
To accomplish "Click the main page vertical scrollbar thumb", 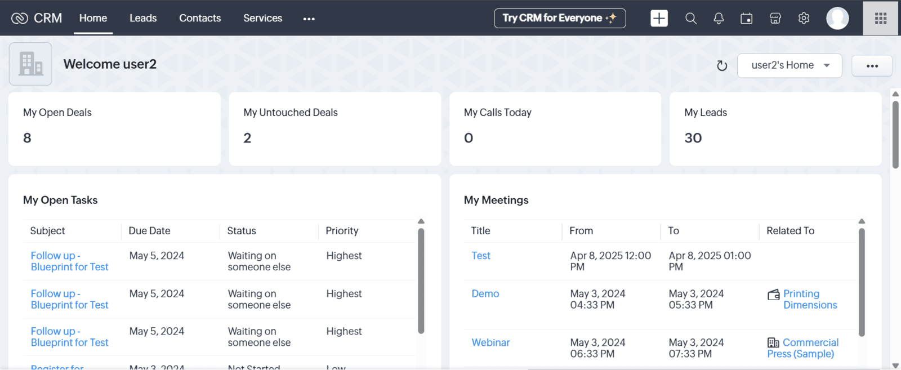I will point(895,135).
